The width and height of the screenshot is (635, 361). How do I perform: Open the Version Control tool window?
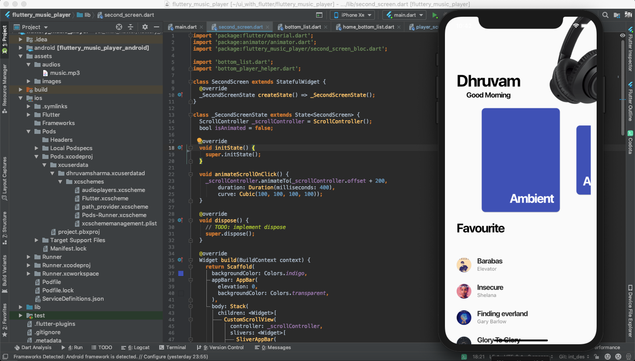(220, 347)
